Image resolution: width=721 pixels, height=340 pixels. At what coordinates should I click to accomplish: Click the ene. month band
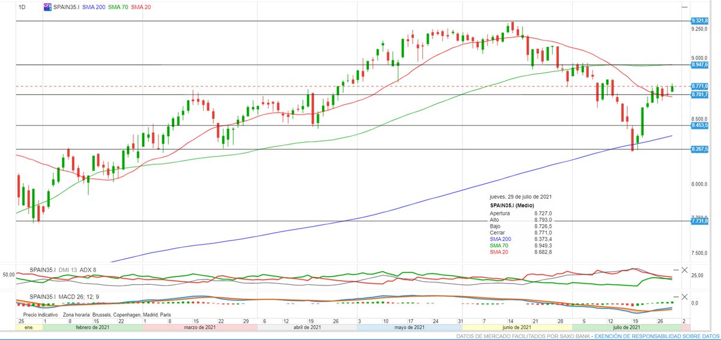click(x=29, y=327)
